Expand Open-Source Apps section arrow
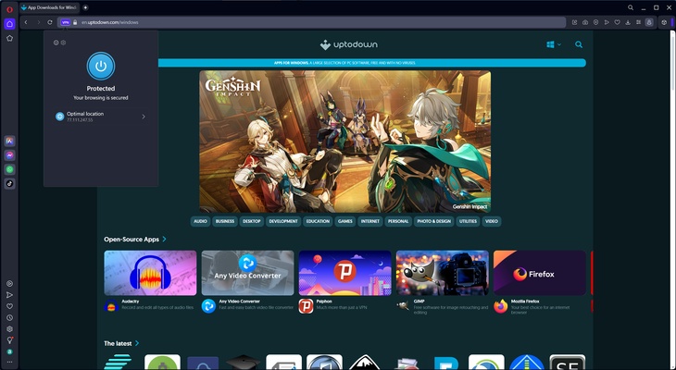The image size is (676, 370). [x=164, y=239]
